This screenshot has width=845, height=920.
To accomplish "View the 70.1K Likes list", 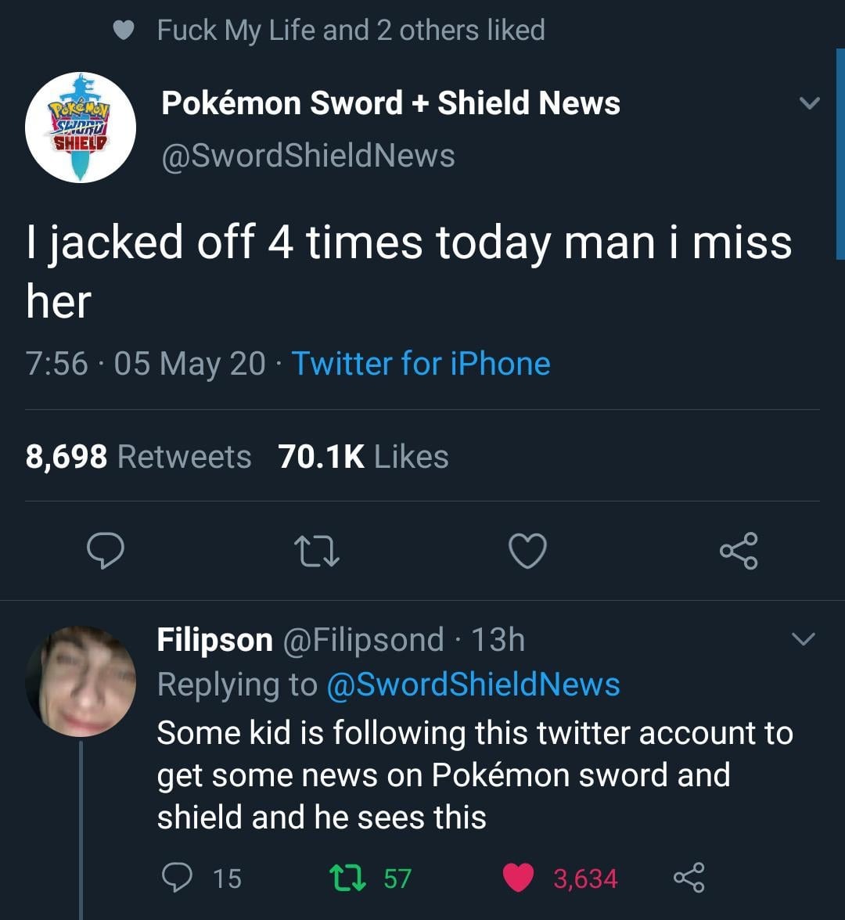I will click(x=363, y=457).
